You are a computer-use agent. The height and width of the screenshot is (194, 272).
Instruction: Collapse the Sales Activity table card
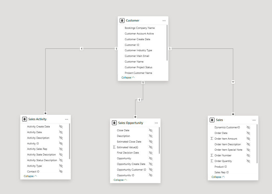[30, 176]
